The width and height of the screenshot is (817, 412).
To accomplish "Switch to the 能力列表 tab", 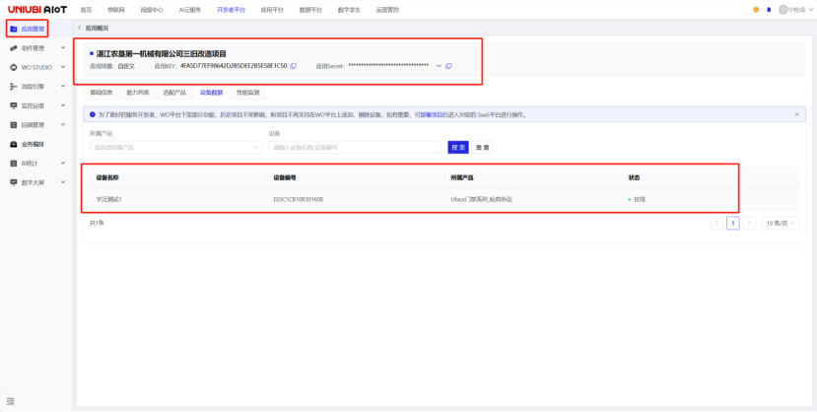I will click(138, 93).
